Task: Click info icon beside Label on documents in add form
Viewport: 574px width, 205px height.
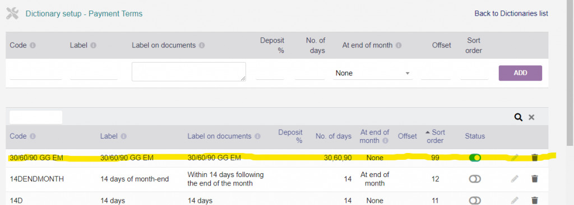Action: 202,46
